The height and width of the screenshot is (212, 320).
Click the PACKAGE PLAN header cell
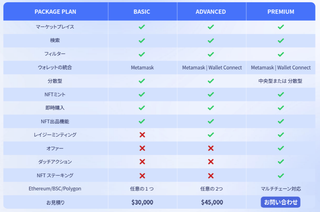click(55, 11)
